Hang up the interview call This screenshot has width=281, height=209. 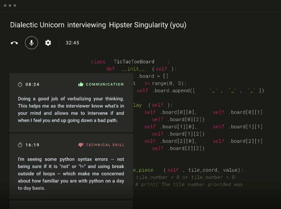(14, 43)
